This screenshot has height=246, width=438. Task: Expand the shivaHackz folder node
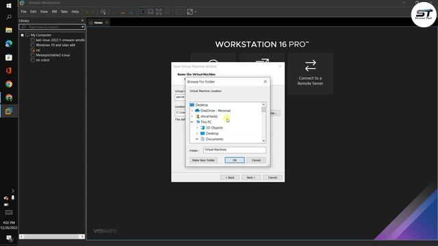[x=192, y=116]
